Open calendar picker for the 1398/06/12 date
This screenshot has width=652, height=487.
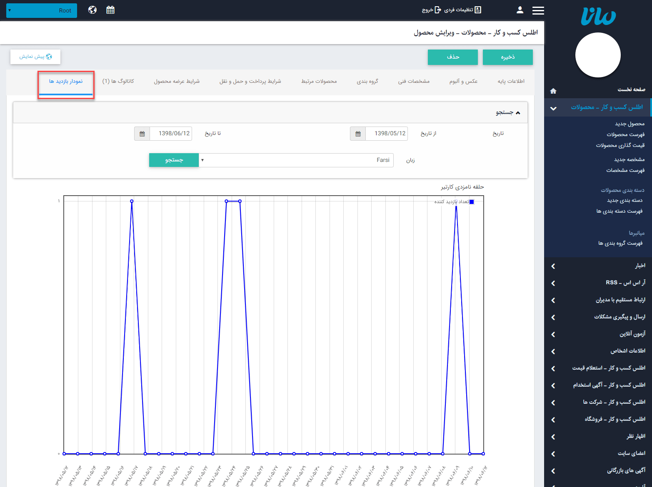pyautogui.click(x=142, y=134)
